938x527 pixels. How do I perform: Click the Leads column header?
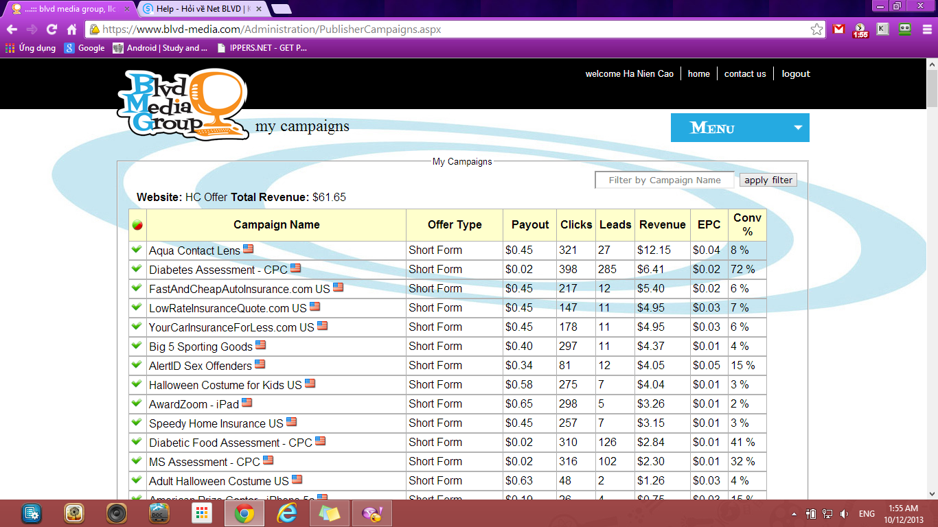coord(615,224)
